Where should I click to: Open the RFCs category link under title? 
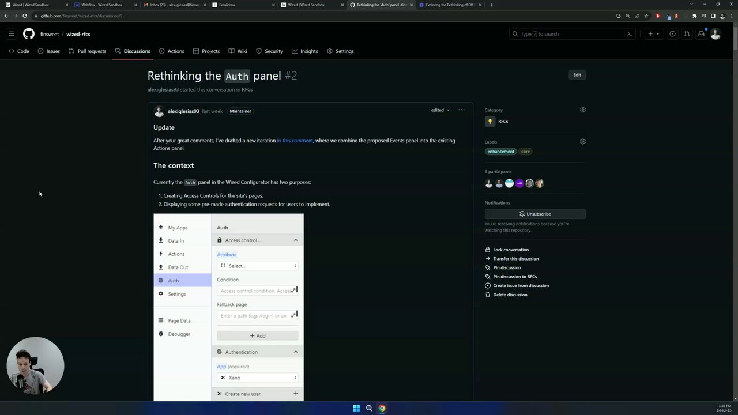pos(247,90)
